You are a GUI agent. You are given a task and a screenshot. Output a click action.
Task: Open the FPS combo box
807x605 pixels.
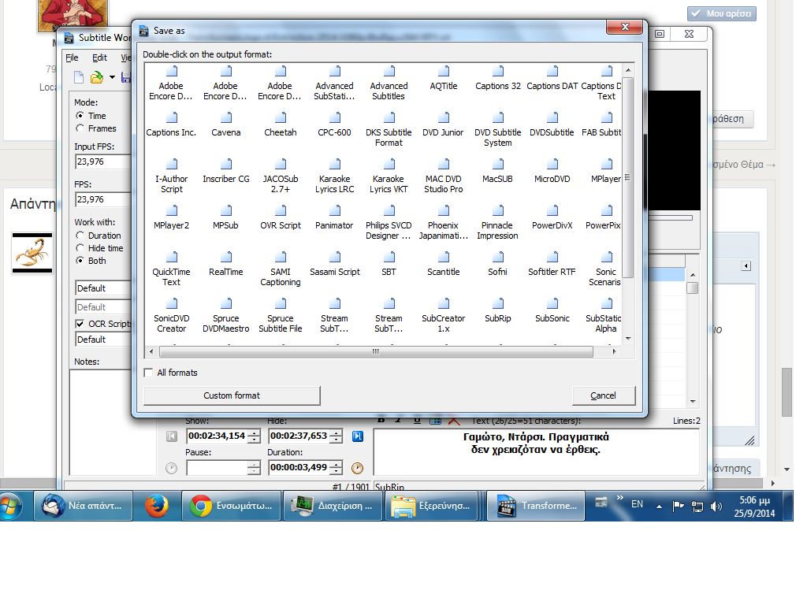pos(103,199)
